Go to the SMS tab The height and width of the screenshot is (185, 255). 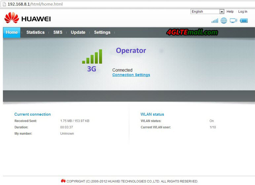(58, 32)
